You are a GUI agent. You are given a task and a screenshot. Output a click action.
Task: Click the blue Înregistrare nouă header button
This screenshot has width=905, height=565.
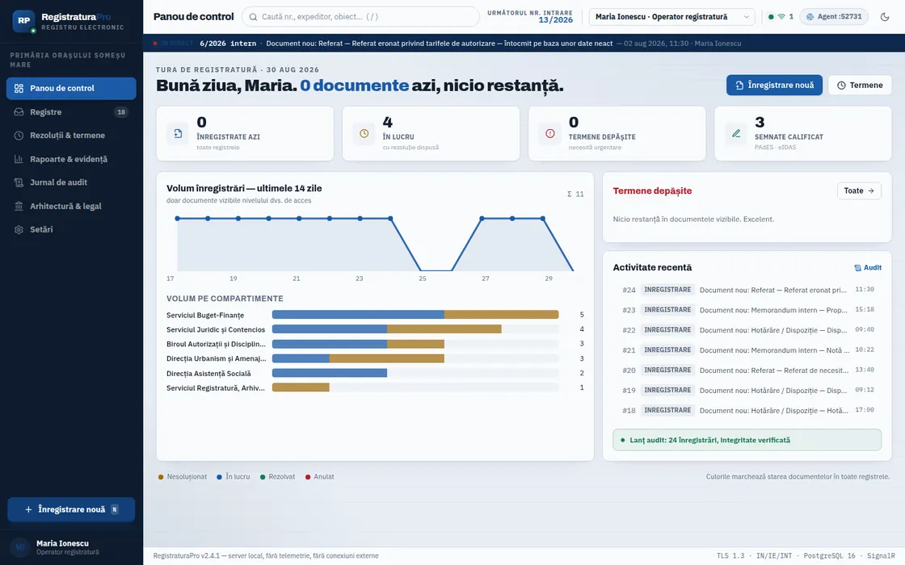(x=774, y=86)
